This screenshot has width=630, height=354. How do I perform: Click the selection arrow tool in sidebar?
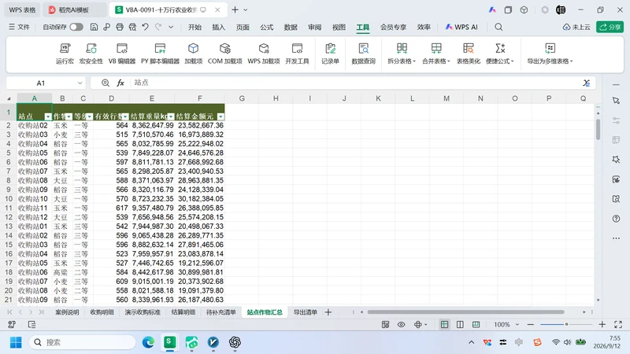point(616,101)
